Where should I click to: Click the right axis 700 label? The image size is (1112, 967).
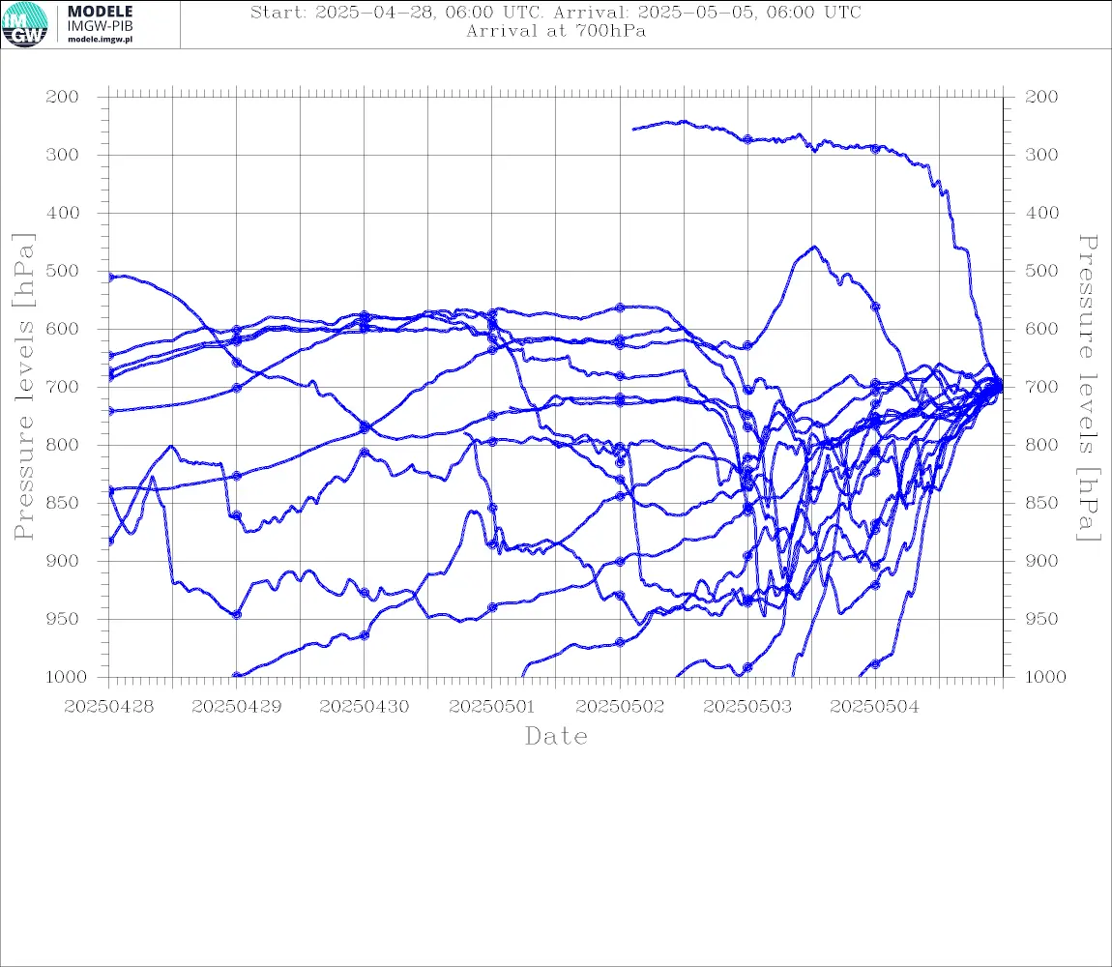click(x=1041, y=388)
